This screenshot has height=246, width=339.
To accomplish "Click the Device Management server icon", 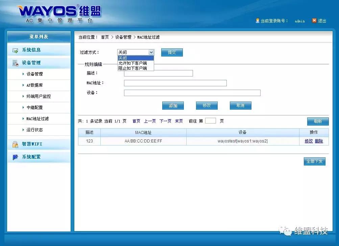I will (15, 63).
